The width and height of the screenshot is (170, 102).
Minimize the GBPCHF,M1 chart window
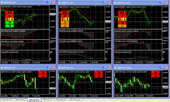47,2
